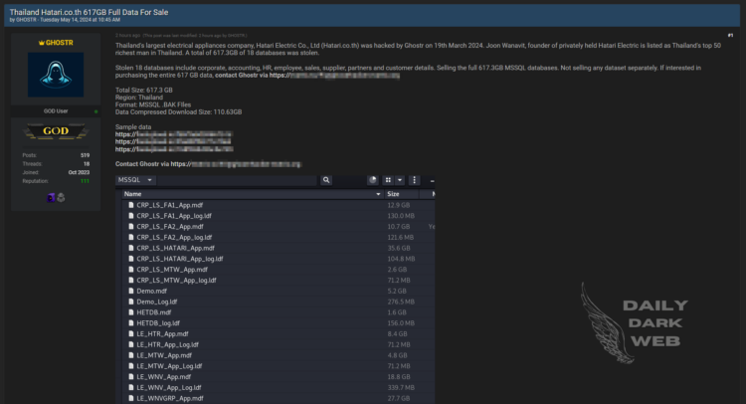Viewport: 746px width, 404px height.
Task: Open the first Sample data link
Action: pyautogui.click(x=174, y=134)
